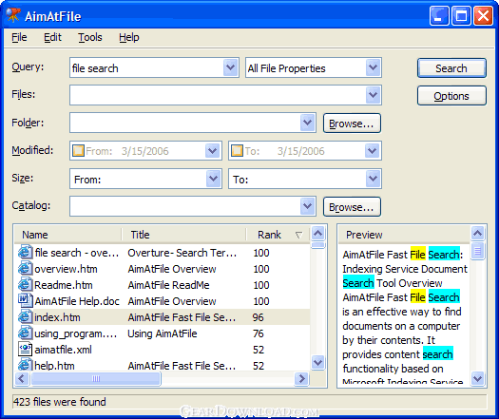The width and height of the screenshot is (499, 419).
Task: Sort results by Rank column header
Action: (x=278, y=235)
